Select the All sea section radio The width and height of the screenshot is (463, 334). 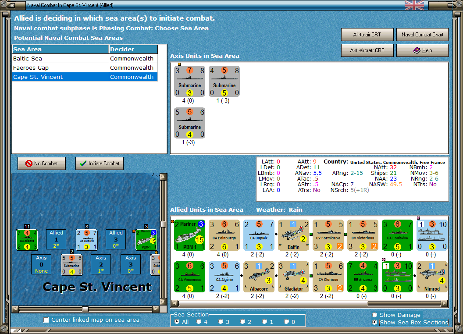click(x=177, y=322)
